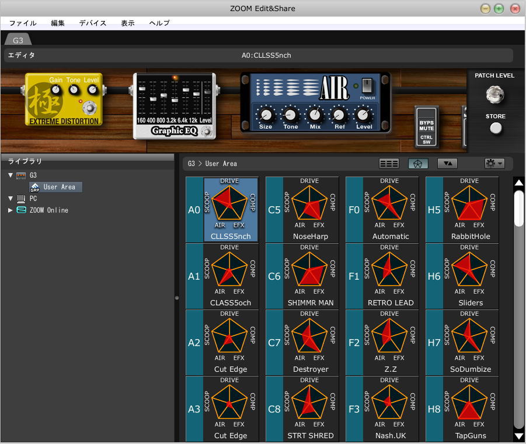Select patch F3 Nash.UK
Viewport: 526px width, 444px height.
coord(382,409)
